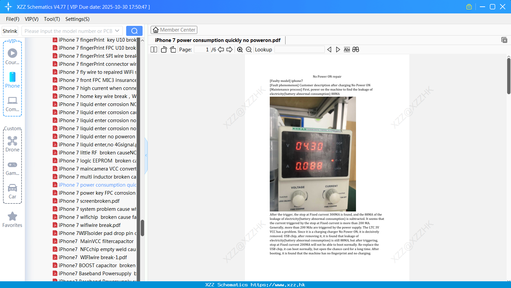
Task: Click the binoculars search icon
Action: 356,50
